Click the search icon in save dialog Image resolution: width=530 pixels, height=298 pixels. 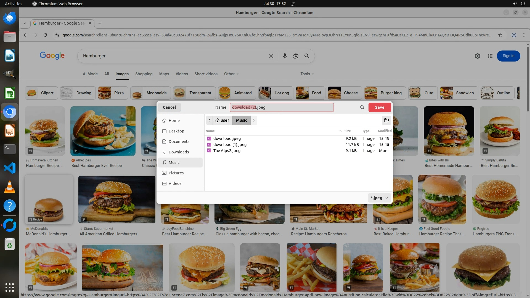click(362, 107)
